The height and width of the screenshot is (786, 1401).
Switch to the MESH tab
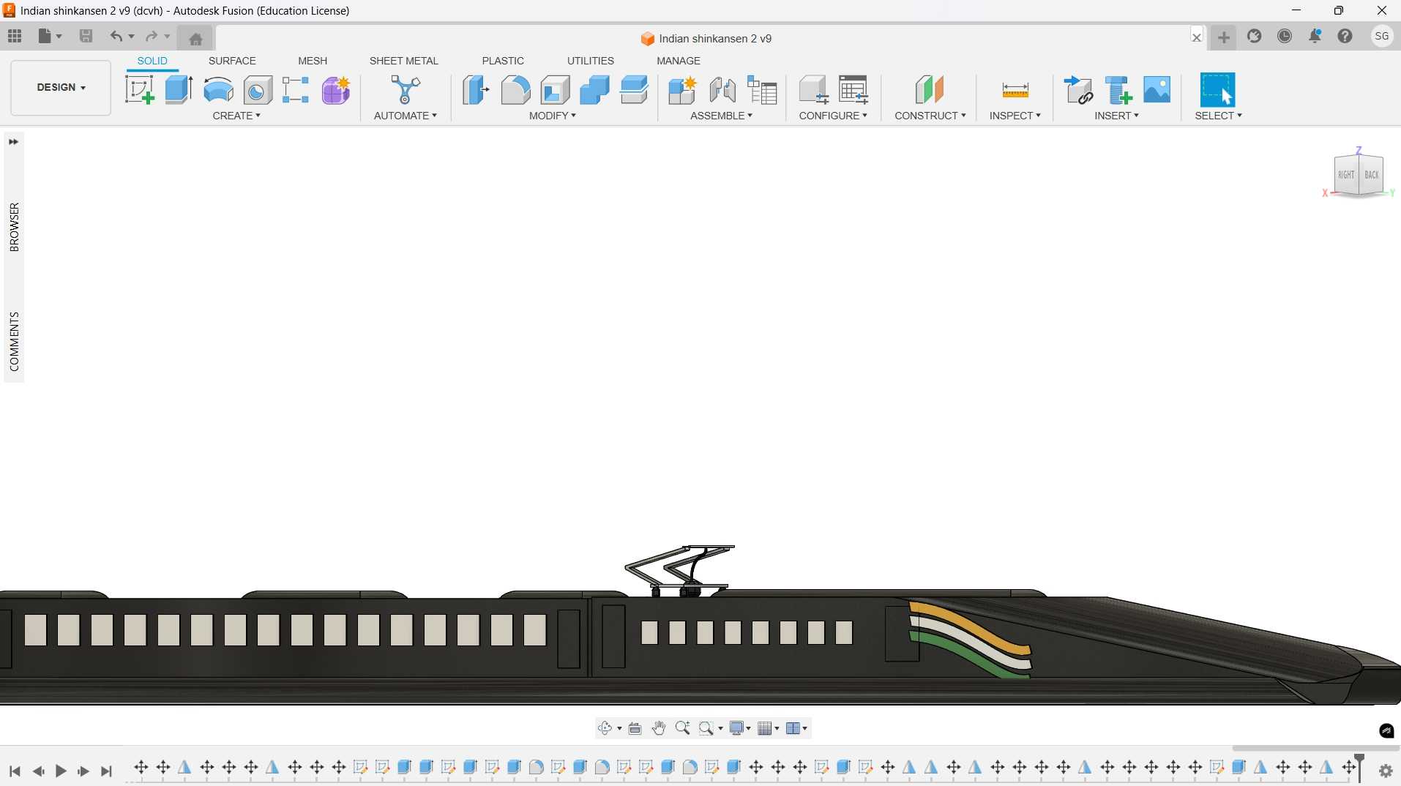[313, 61]
